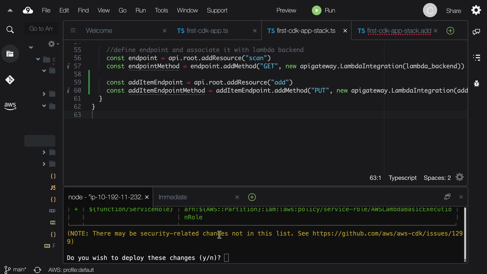Image resolution: width=487 pixels, height=274 pixels.
Task: Open the Collaborate chat icon panel
Action: click(476, 32)
